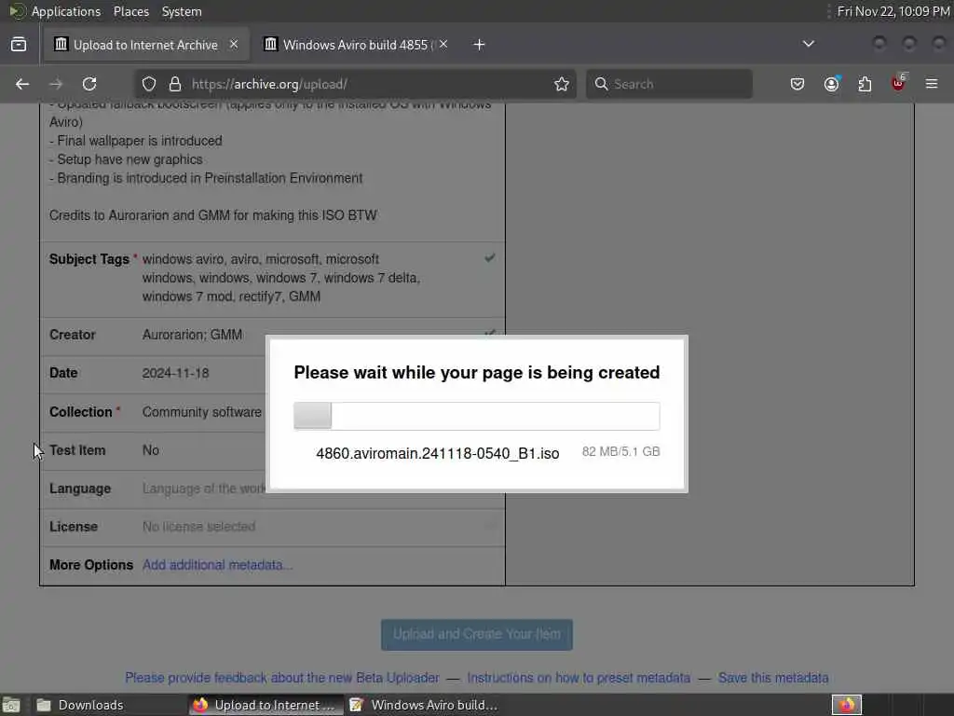Click the Date value 2024-11-18
954x716 pixels.
[x=176, y=373]
